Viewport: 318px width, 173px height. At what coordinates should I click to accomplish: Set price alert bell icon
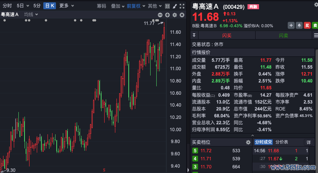pyautogui.click(x=299, y=25)
